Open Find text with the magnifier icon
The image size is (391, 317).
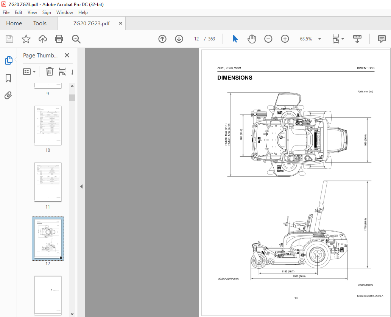[x=76, y=39]
